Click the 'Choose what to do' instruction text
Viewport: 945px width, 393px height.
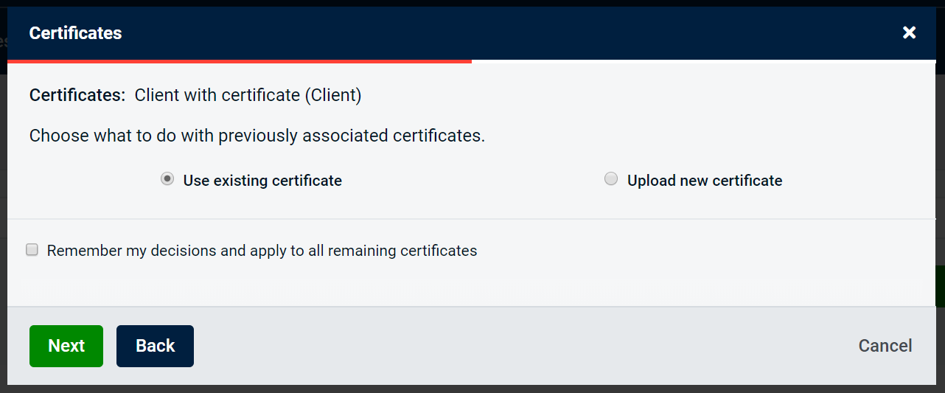[x=257, y=136]
